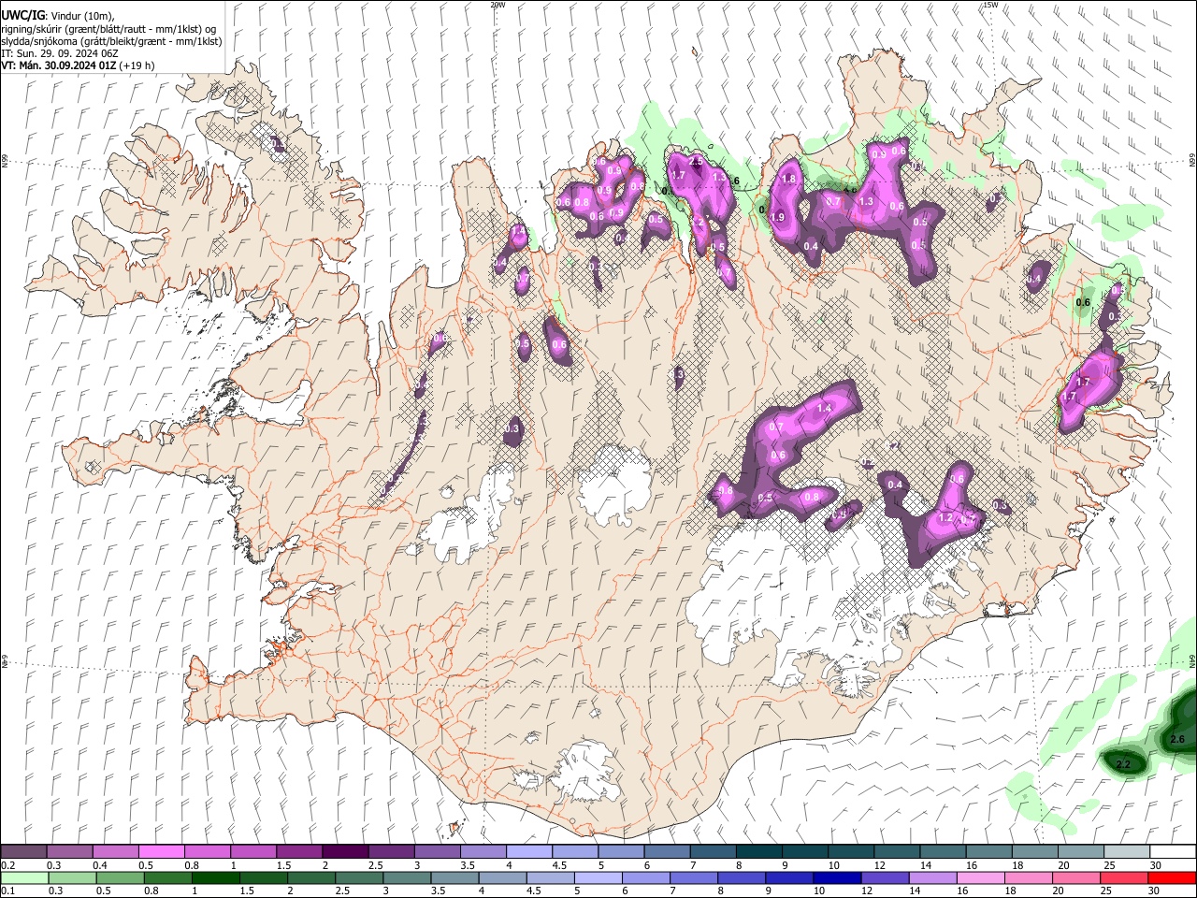Pick the pale gray top-row swatch between 25 and 30
This screenshot has width=1197, height=898.
click(x=1126, y=852)
